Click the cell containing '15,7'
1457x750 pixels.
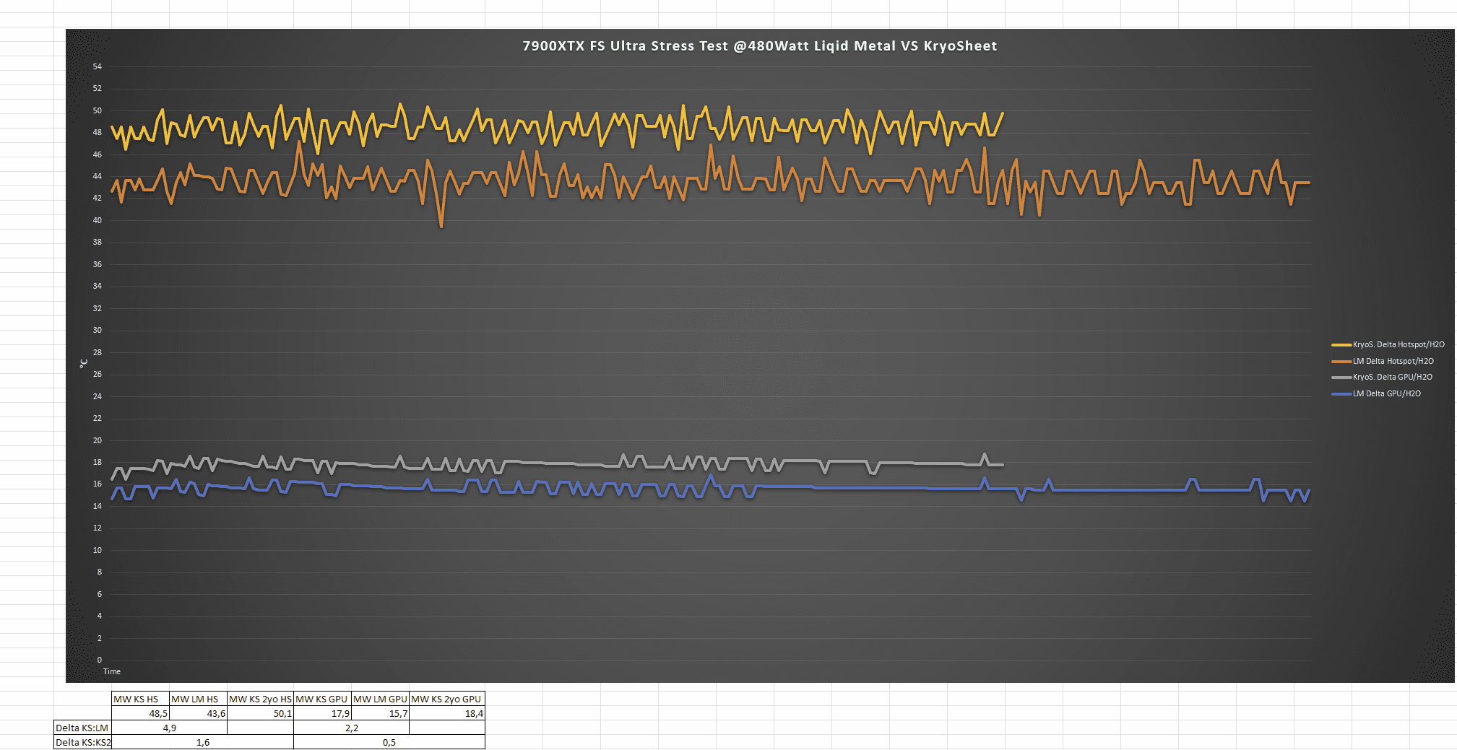[x=381, y=713]
